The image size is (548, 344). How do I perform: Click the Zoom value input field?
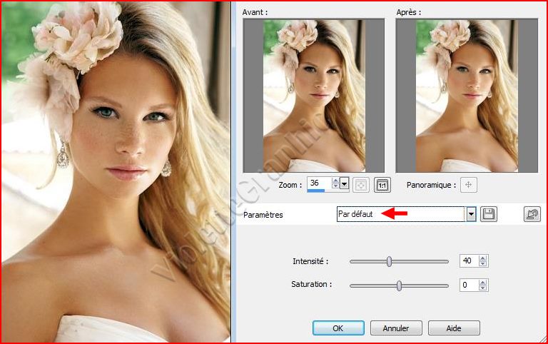coord(319,184)
